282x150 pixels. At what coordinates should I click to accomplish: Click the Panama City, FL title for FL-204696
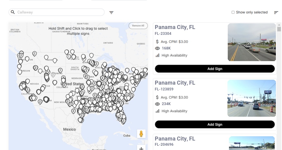(x=175, y=139)
